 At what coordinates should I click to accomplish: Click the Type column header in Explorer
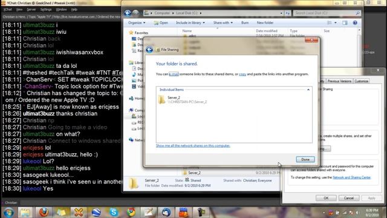[x=293, y=31]
